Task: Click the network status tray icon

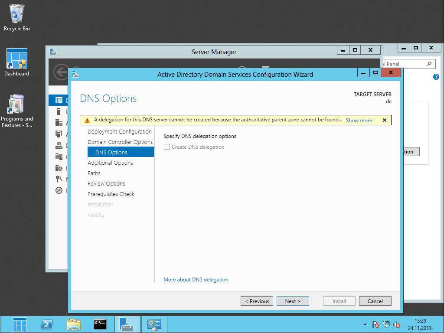Action: point(386,324)
